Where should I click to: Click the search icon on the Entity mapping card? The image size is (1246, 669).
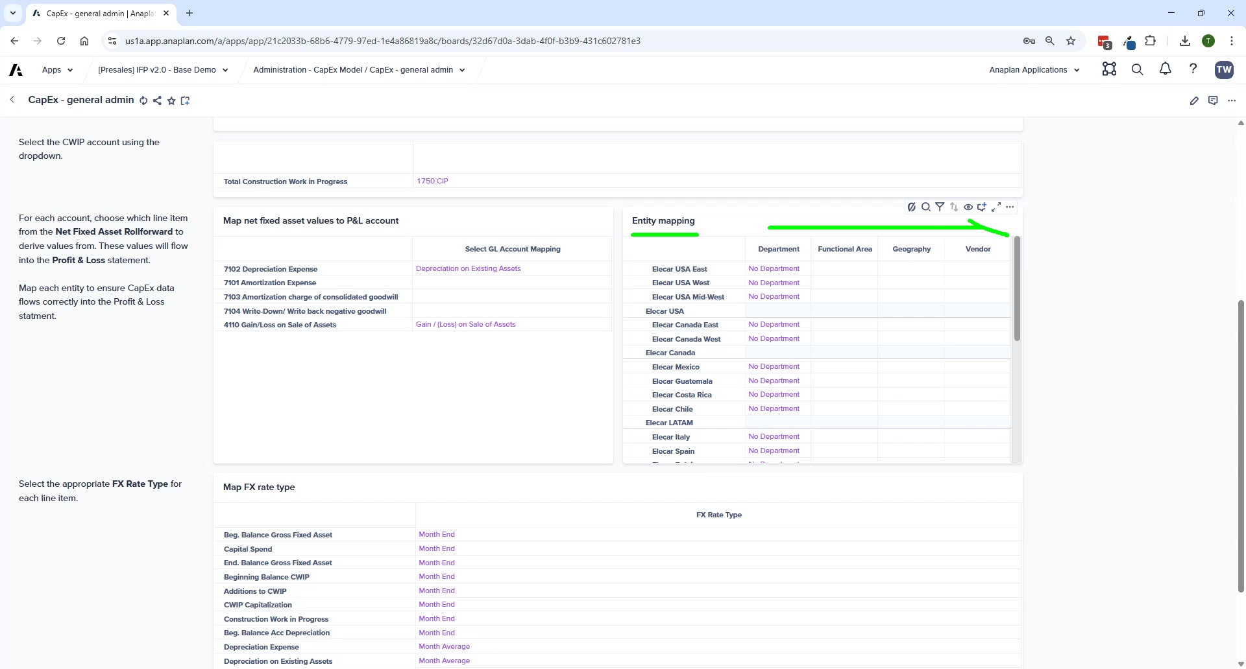click(926, 207)
